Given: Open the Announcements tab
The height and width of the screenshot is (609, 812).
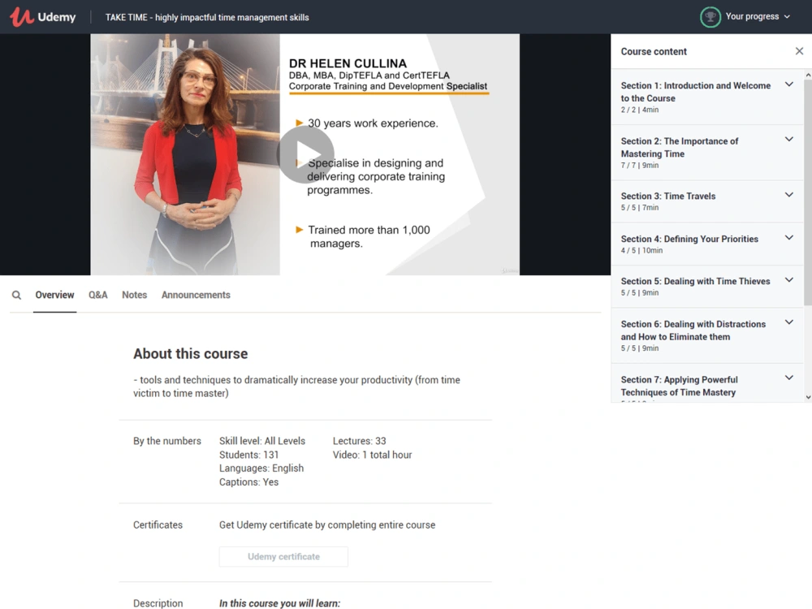Looking at the screenshot, I should coord(196,295).
